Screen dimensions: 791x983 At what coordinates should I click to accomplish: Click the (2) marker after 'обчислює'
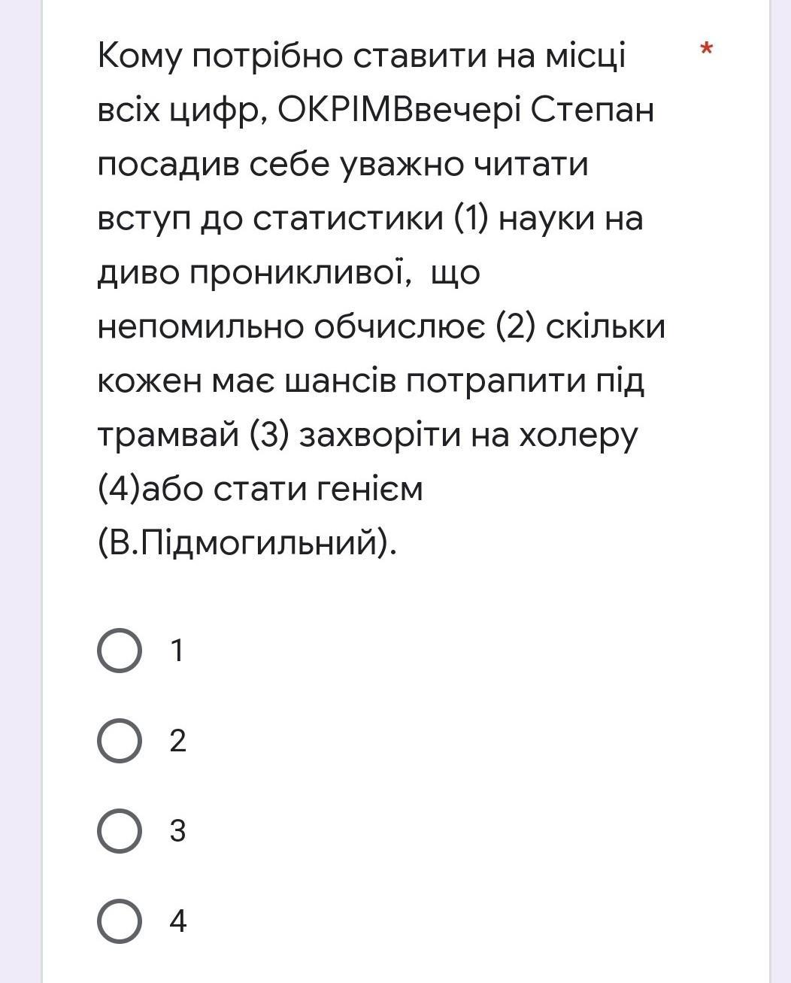[516, 327]
